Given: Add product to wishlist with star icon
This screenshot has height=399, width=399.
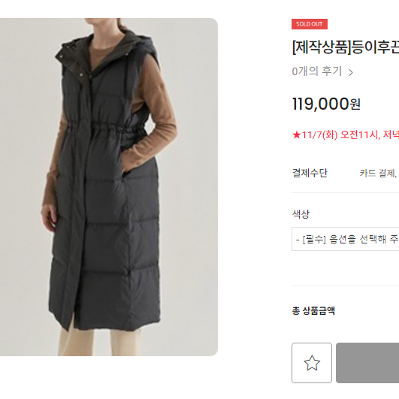Looking at the screenshot, I should click(x=312, y=363).
